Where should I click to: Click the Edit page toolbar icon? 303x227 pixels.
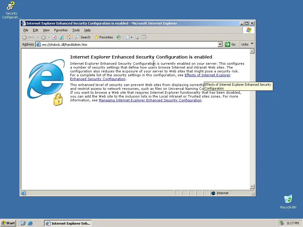144,37
